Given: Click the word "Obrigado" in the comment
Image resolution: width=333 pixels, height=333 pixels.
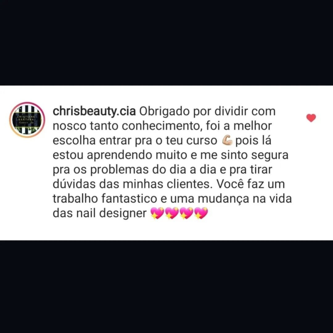Looking at the screenshot, I should (164, 111).
